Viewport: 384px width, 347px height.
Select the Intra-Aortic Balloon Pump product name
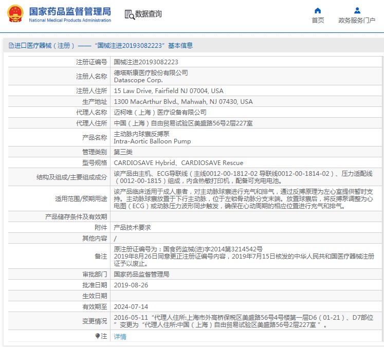coord(152,141)
